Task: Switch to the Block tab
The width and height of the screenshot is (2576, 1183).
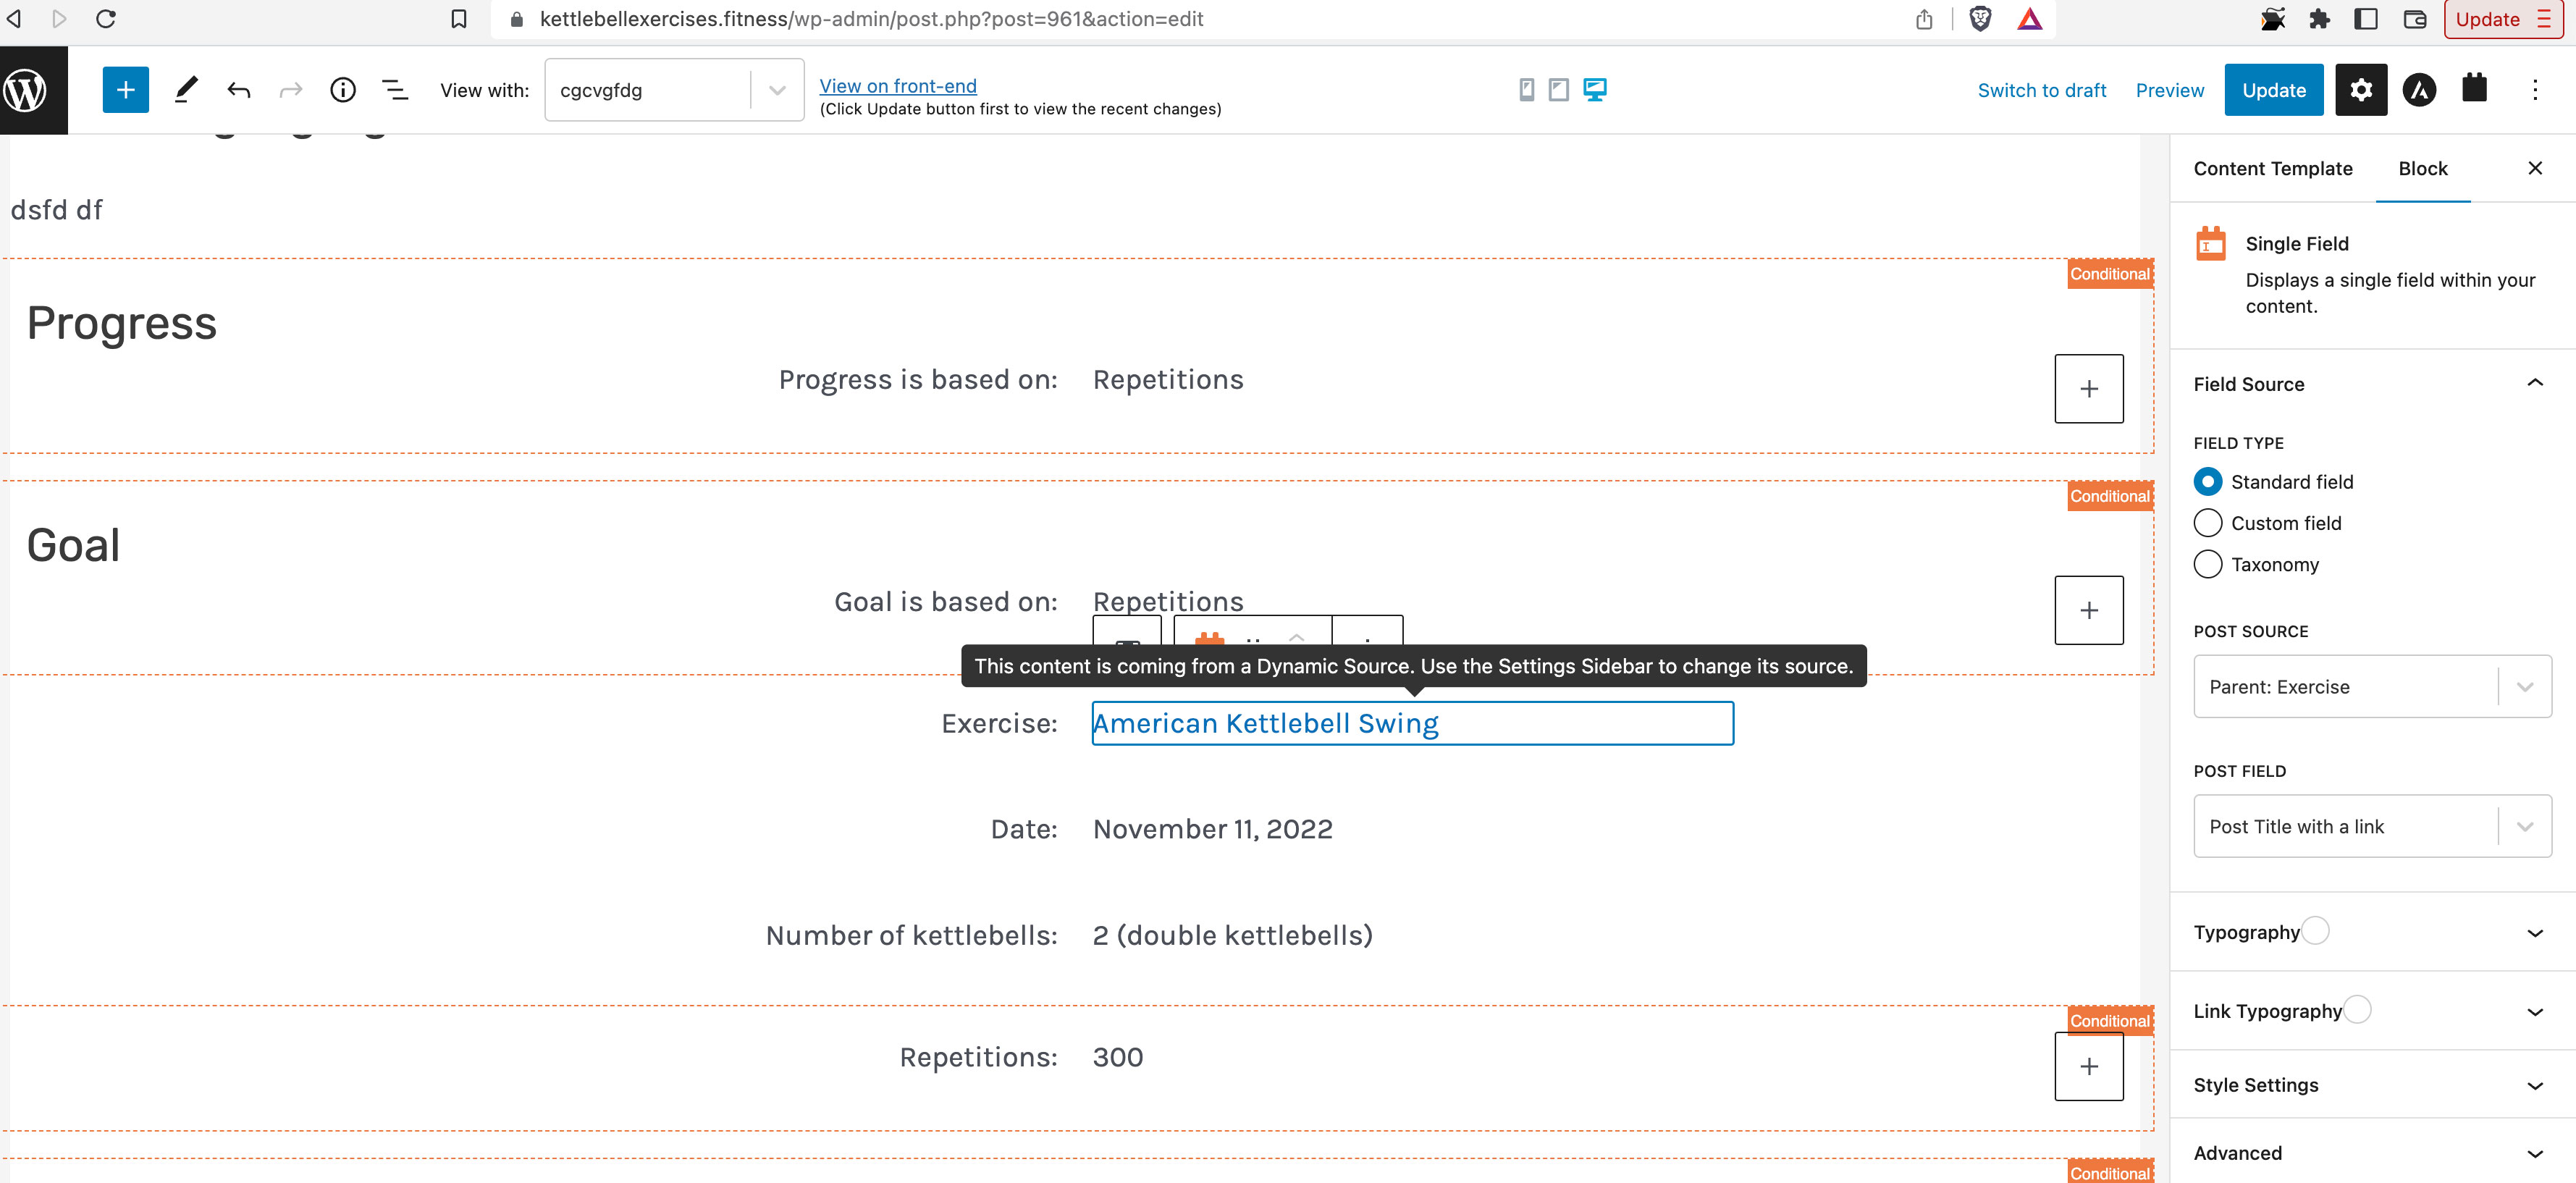Action: 2423,169
